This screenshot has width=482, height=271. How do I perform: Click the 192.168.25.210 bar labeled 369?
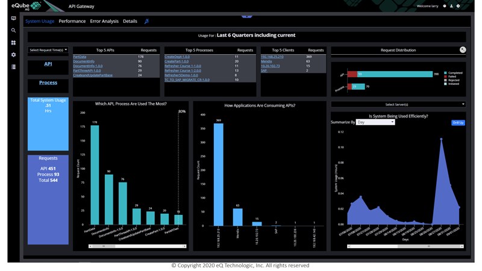coord(219,175)
